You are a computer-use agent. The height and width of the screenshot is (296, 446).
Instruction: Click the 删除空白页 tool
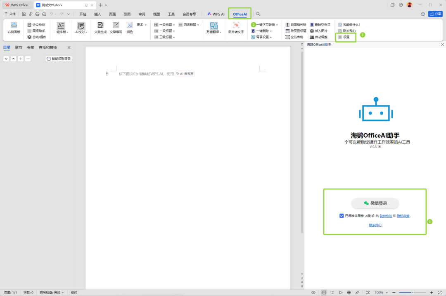pyautogui.click(x=320, y=25)
